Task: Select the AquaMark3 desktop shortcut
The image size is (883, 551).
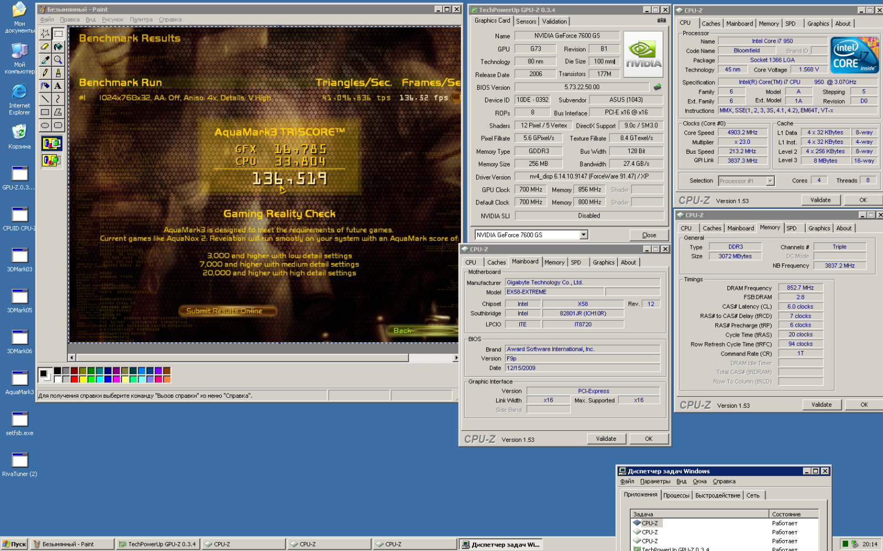Action: point(19,383)
